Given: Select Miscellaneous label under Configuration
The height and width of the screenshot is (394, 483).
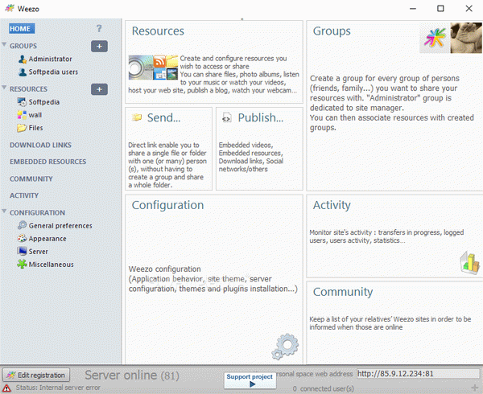Looking at the screenshot, I should point(52,265).
